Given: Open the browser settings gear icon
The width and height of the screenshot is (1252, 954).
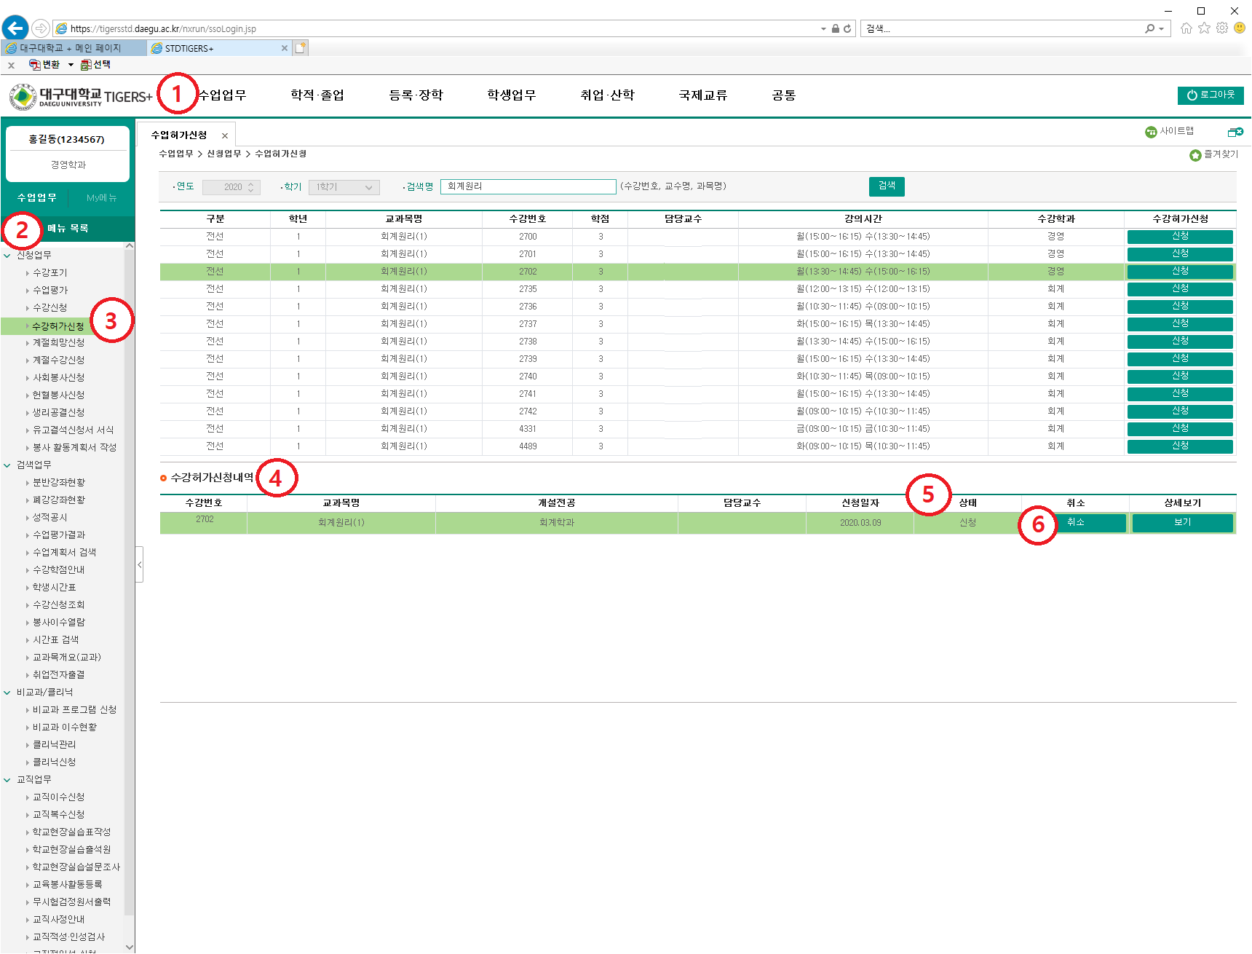Looking at the screenshot, I should point(1222,28).
